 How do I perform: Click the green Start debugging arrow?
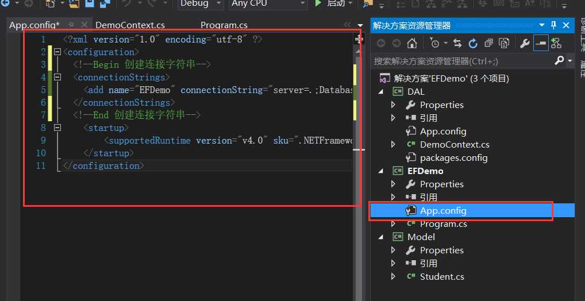click(318, 3)
